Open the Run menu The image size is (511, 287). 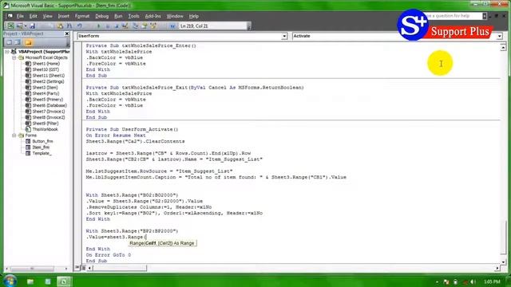click(x=118, y=16)
